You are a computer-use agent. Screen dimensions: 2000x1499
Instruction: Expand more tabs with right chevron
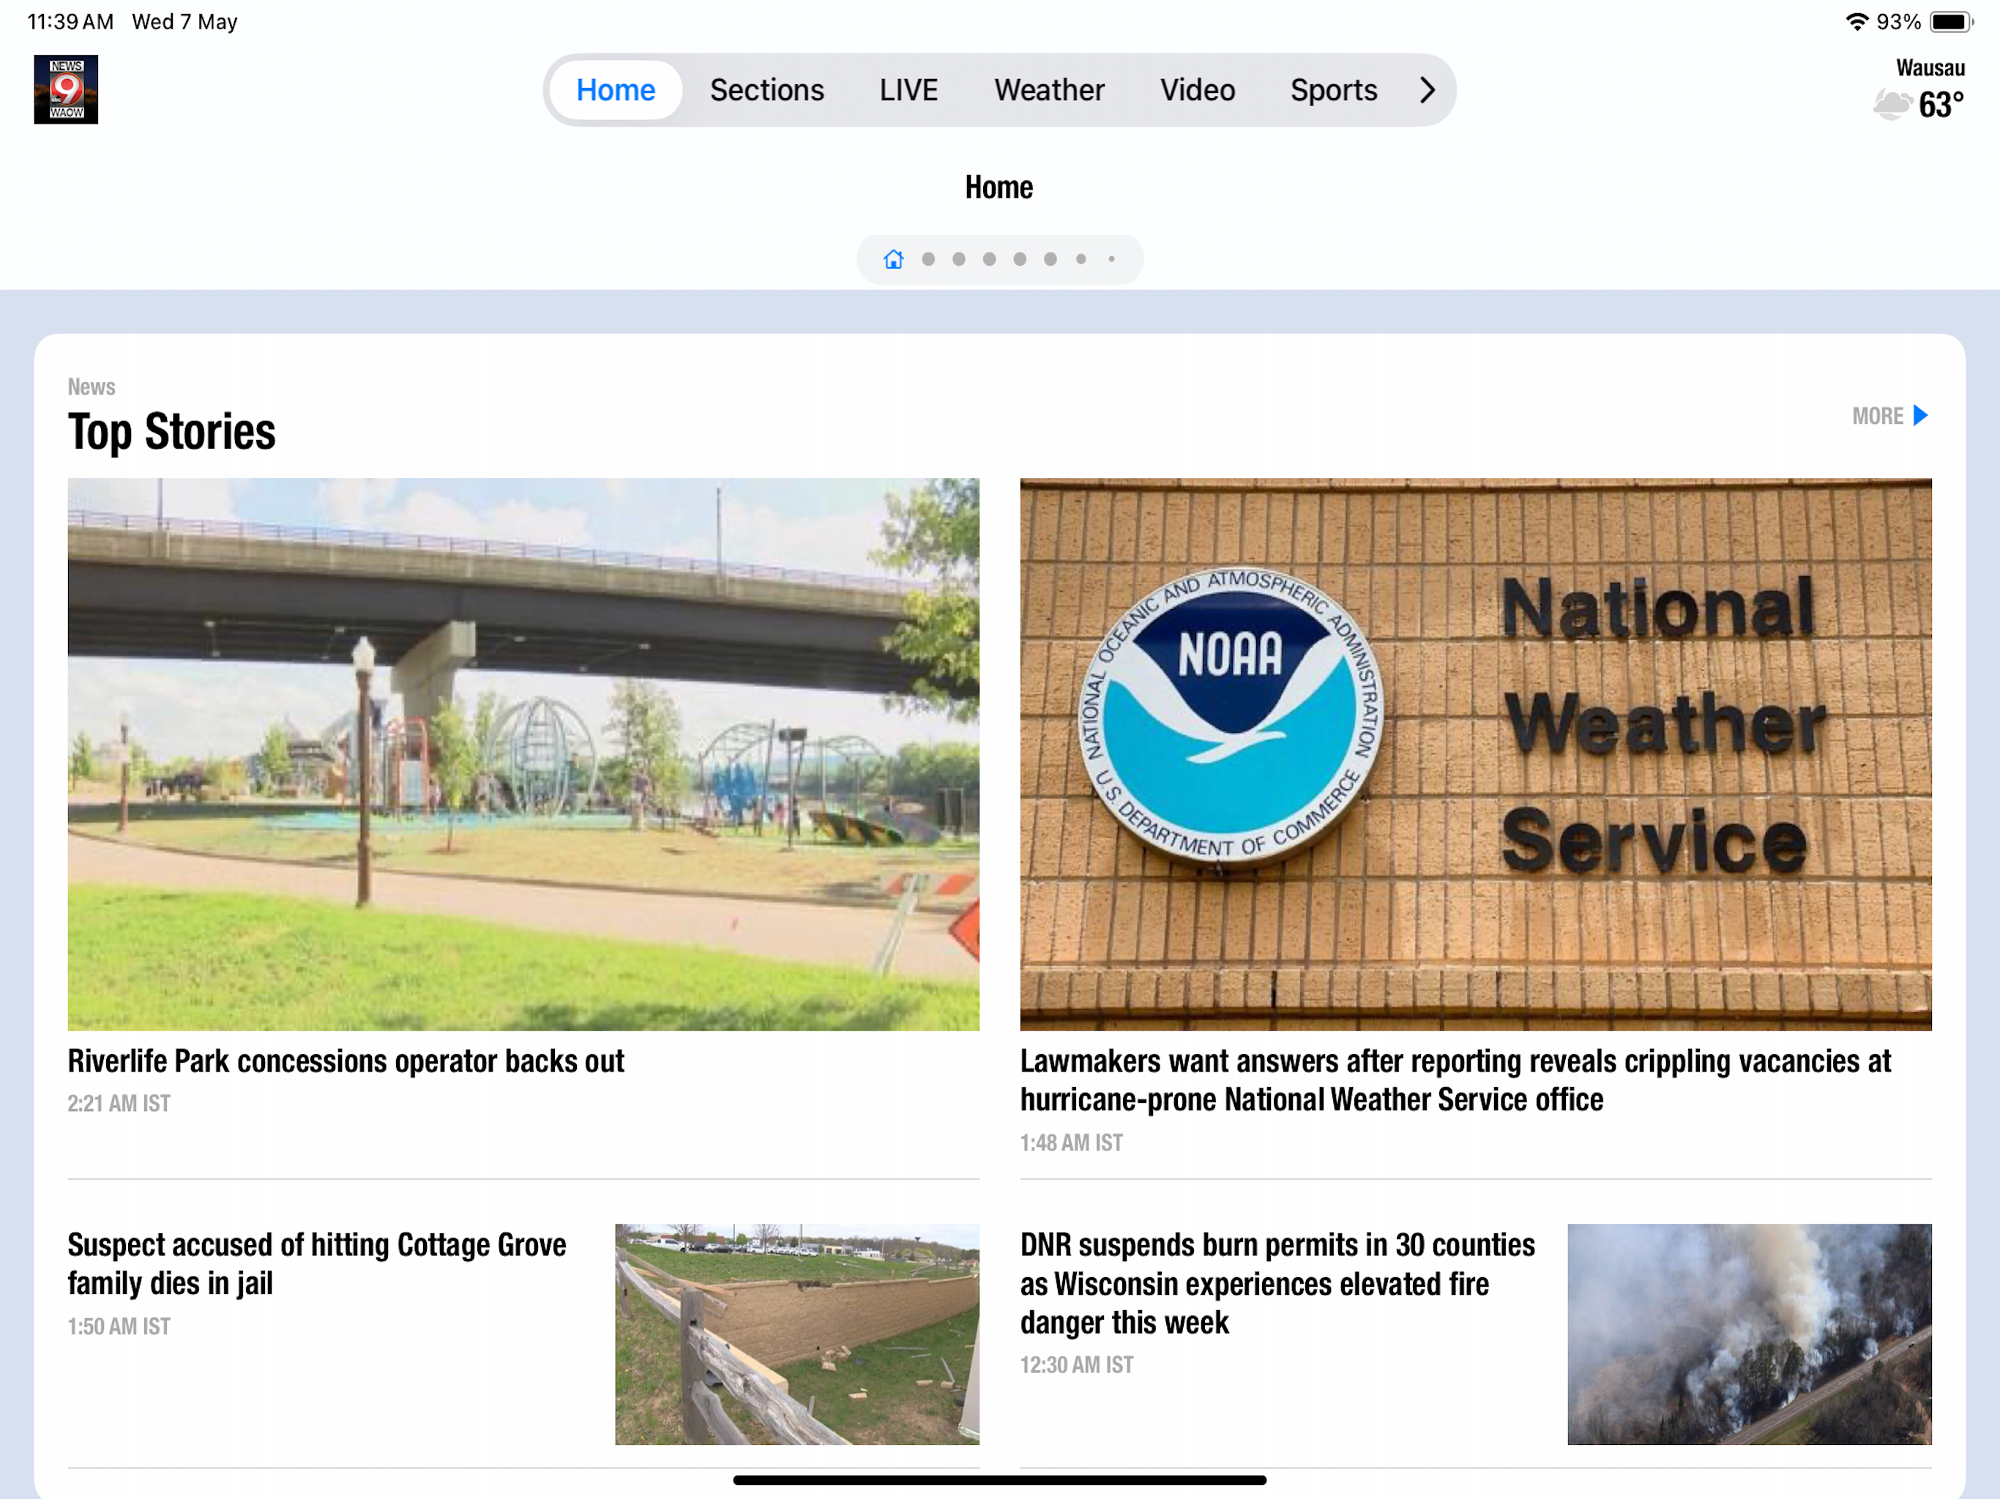pyautogui.click(x=1427, y=91)
